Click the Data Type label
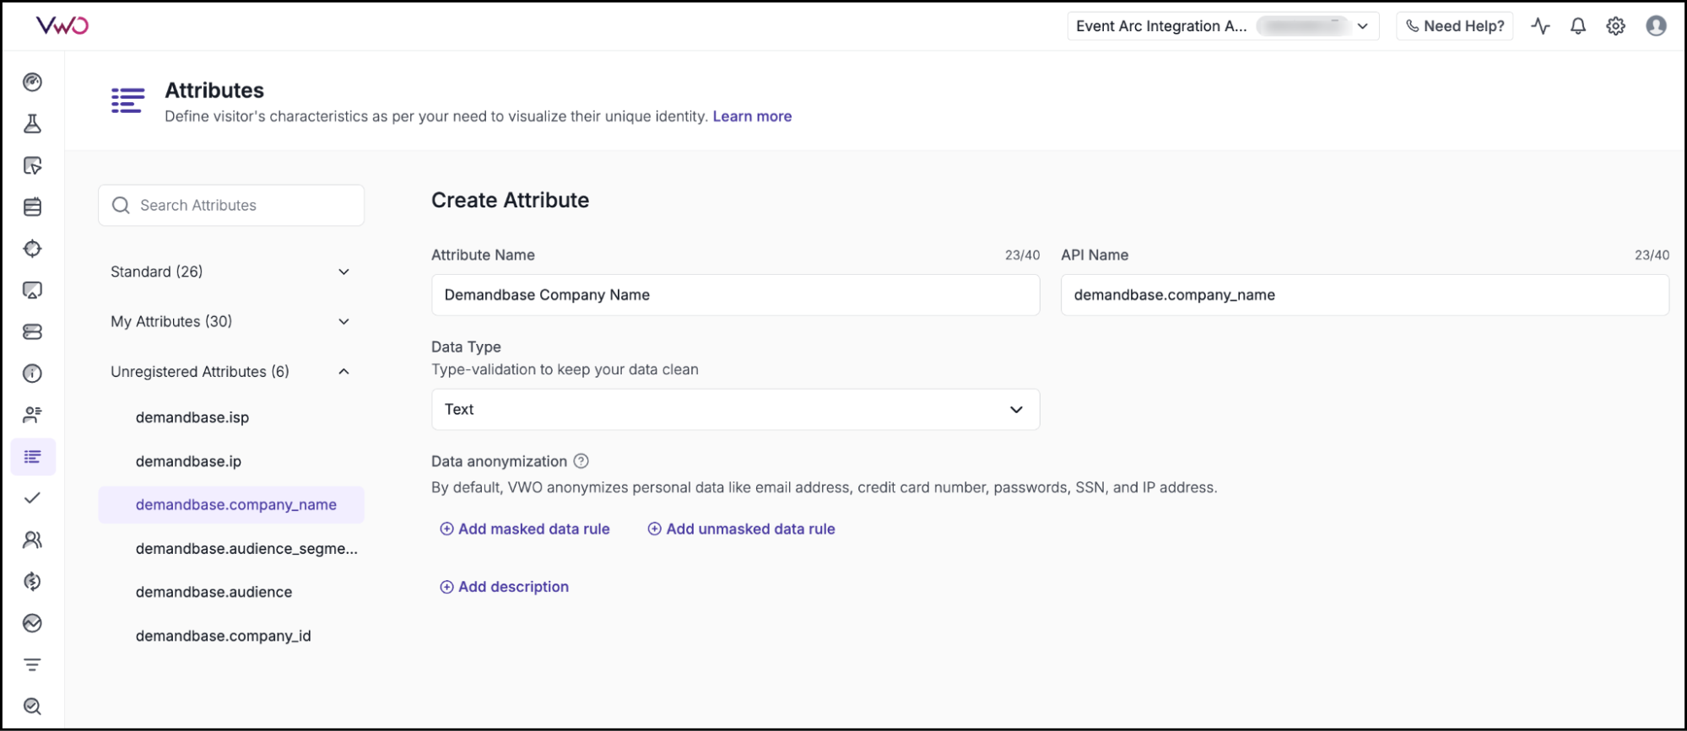The image size is (1687, 731). 466,347
